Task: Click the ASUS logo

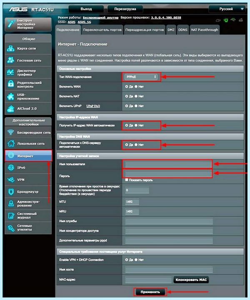Action: coord(18,9)
